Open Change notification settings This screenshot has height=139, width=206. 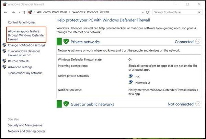tap(26, 45)
